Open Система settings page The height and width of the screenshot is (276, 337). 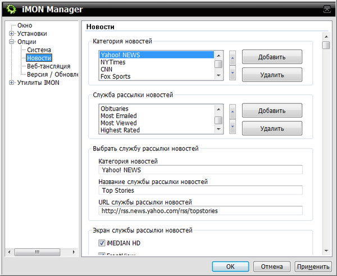(39, 50)
